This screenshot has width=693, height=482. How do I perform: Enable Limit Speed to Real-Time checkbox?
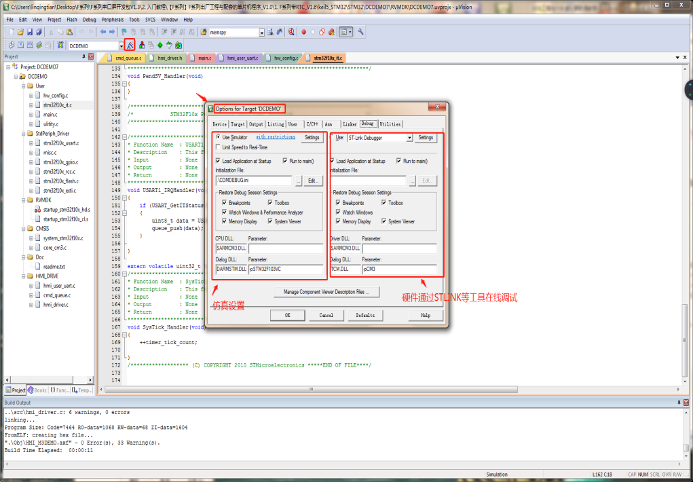point(218,147)
